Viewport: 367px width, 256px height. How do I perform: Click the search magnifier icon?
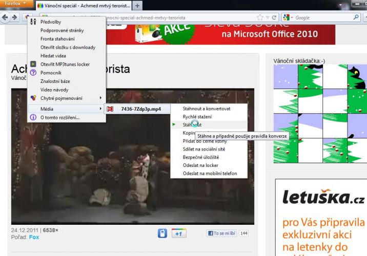coord(356,17)
